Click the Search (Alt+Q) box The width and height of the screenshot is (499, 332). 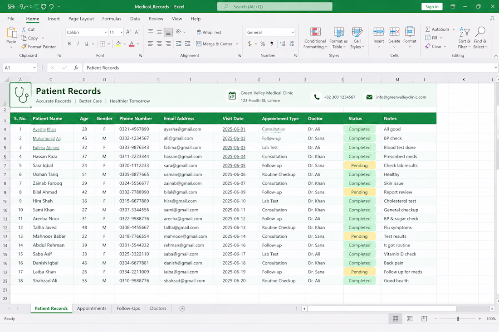(x=274, y=7)
